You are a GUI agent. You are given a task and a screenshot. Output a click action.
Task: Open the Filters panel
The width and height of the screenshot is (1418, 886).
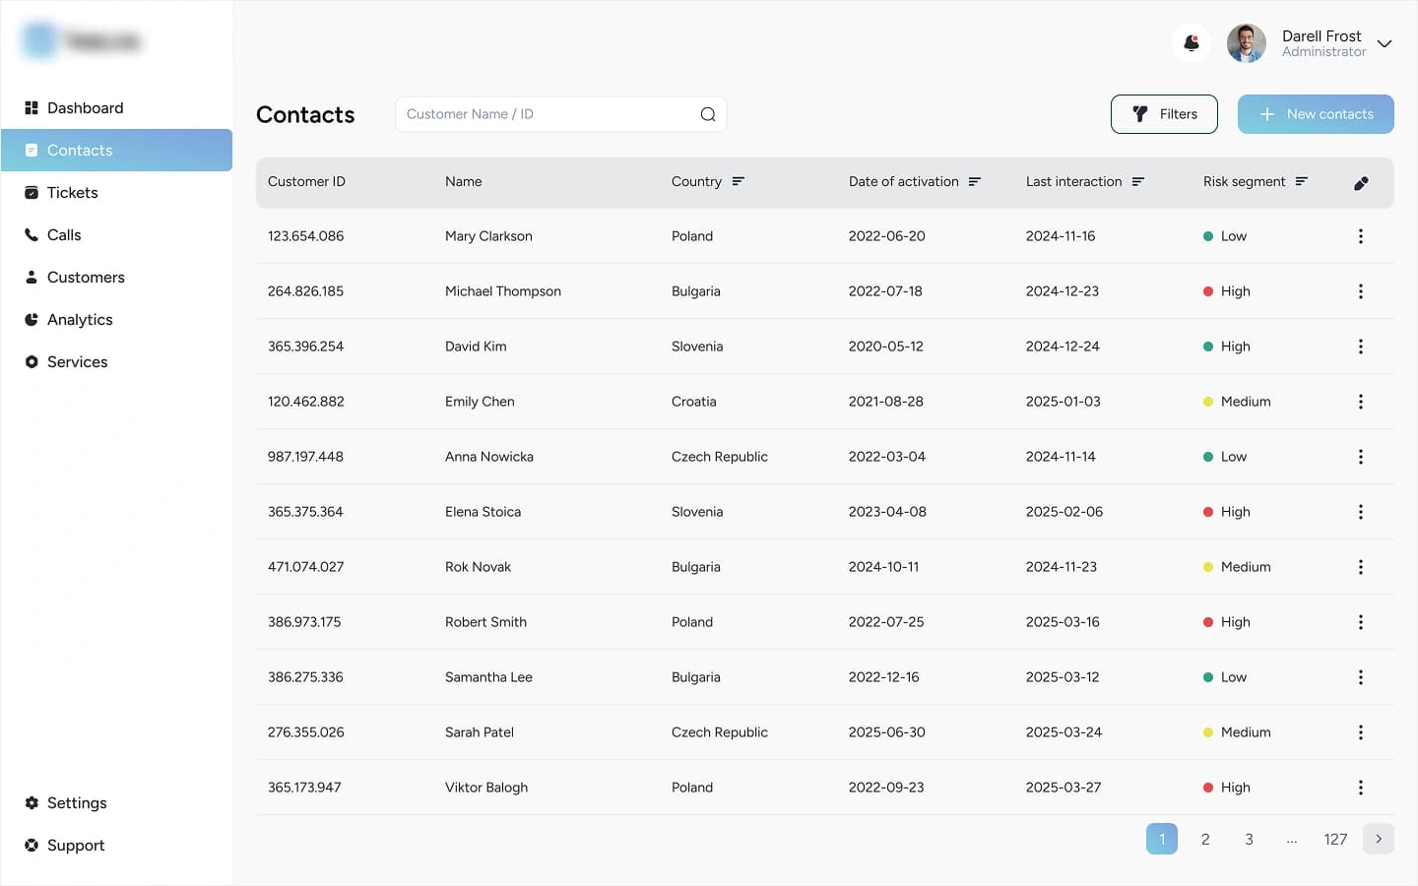click(1164, 114)
